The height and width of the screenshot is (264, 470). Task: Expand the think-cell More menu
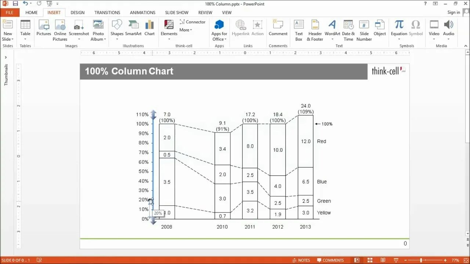click(x=186, y=30)
